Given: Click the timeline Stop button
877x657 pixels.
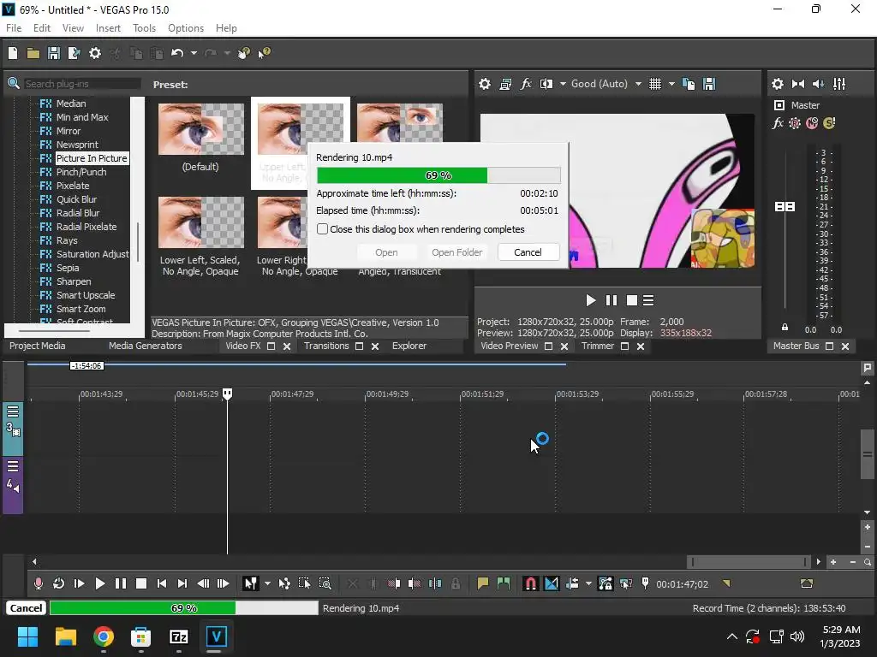Looking at the screenshot, I should (x=141, y=583).
